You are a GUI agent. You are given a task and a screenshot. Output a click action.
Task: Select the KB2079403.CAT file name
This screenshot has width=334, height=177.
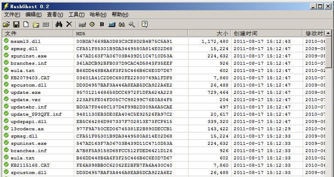[30, 78]
